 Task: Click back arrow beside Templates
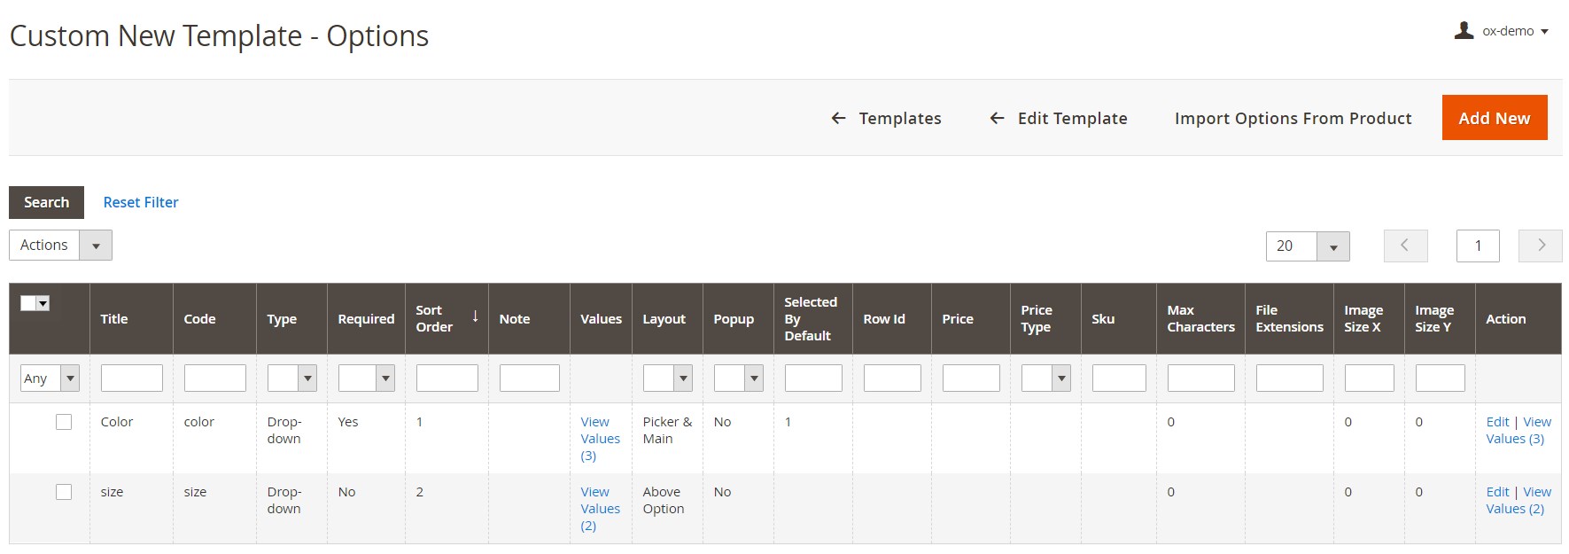[838, 118]
